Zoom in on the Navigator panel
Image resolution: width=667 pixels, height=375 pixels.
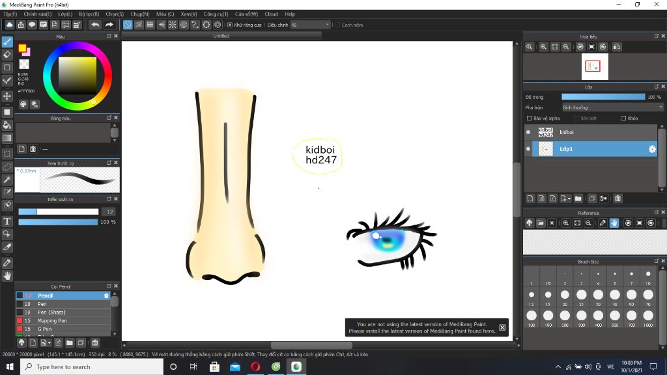click(543, 47)
